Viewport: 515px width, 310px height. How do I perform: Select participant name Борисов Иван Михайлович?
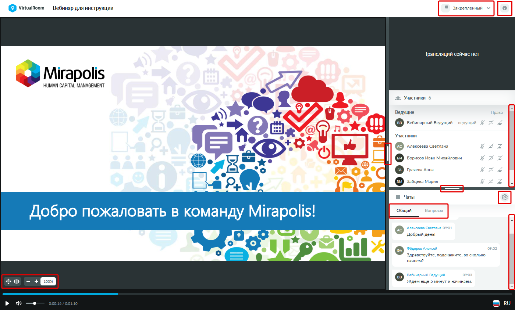pyautogui.click(x=434, y=158)
